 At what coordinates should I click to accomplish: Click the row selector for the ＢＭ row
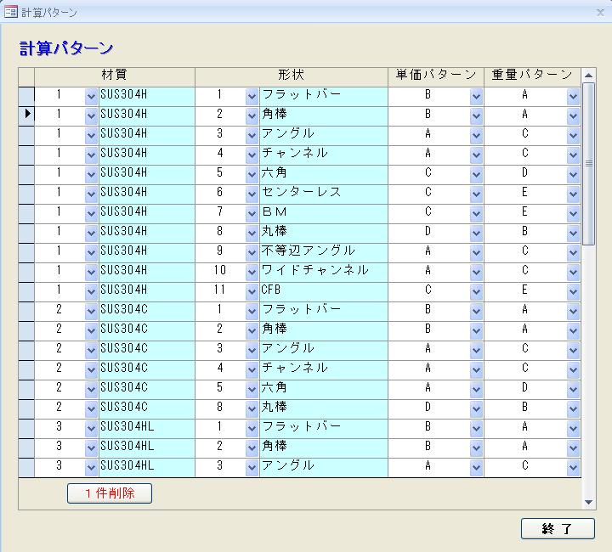pyautogui.click(x=26, y=212)
